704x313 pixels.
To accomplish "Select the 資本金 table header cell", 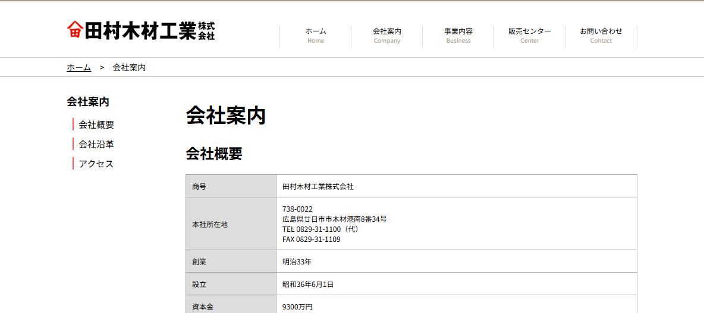I will (231, 305).
